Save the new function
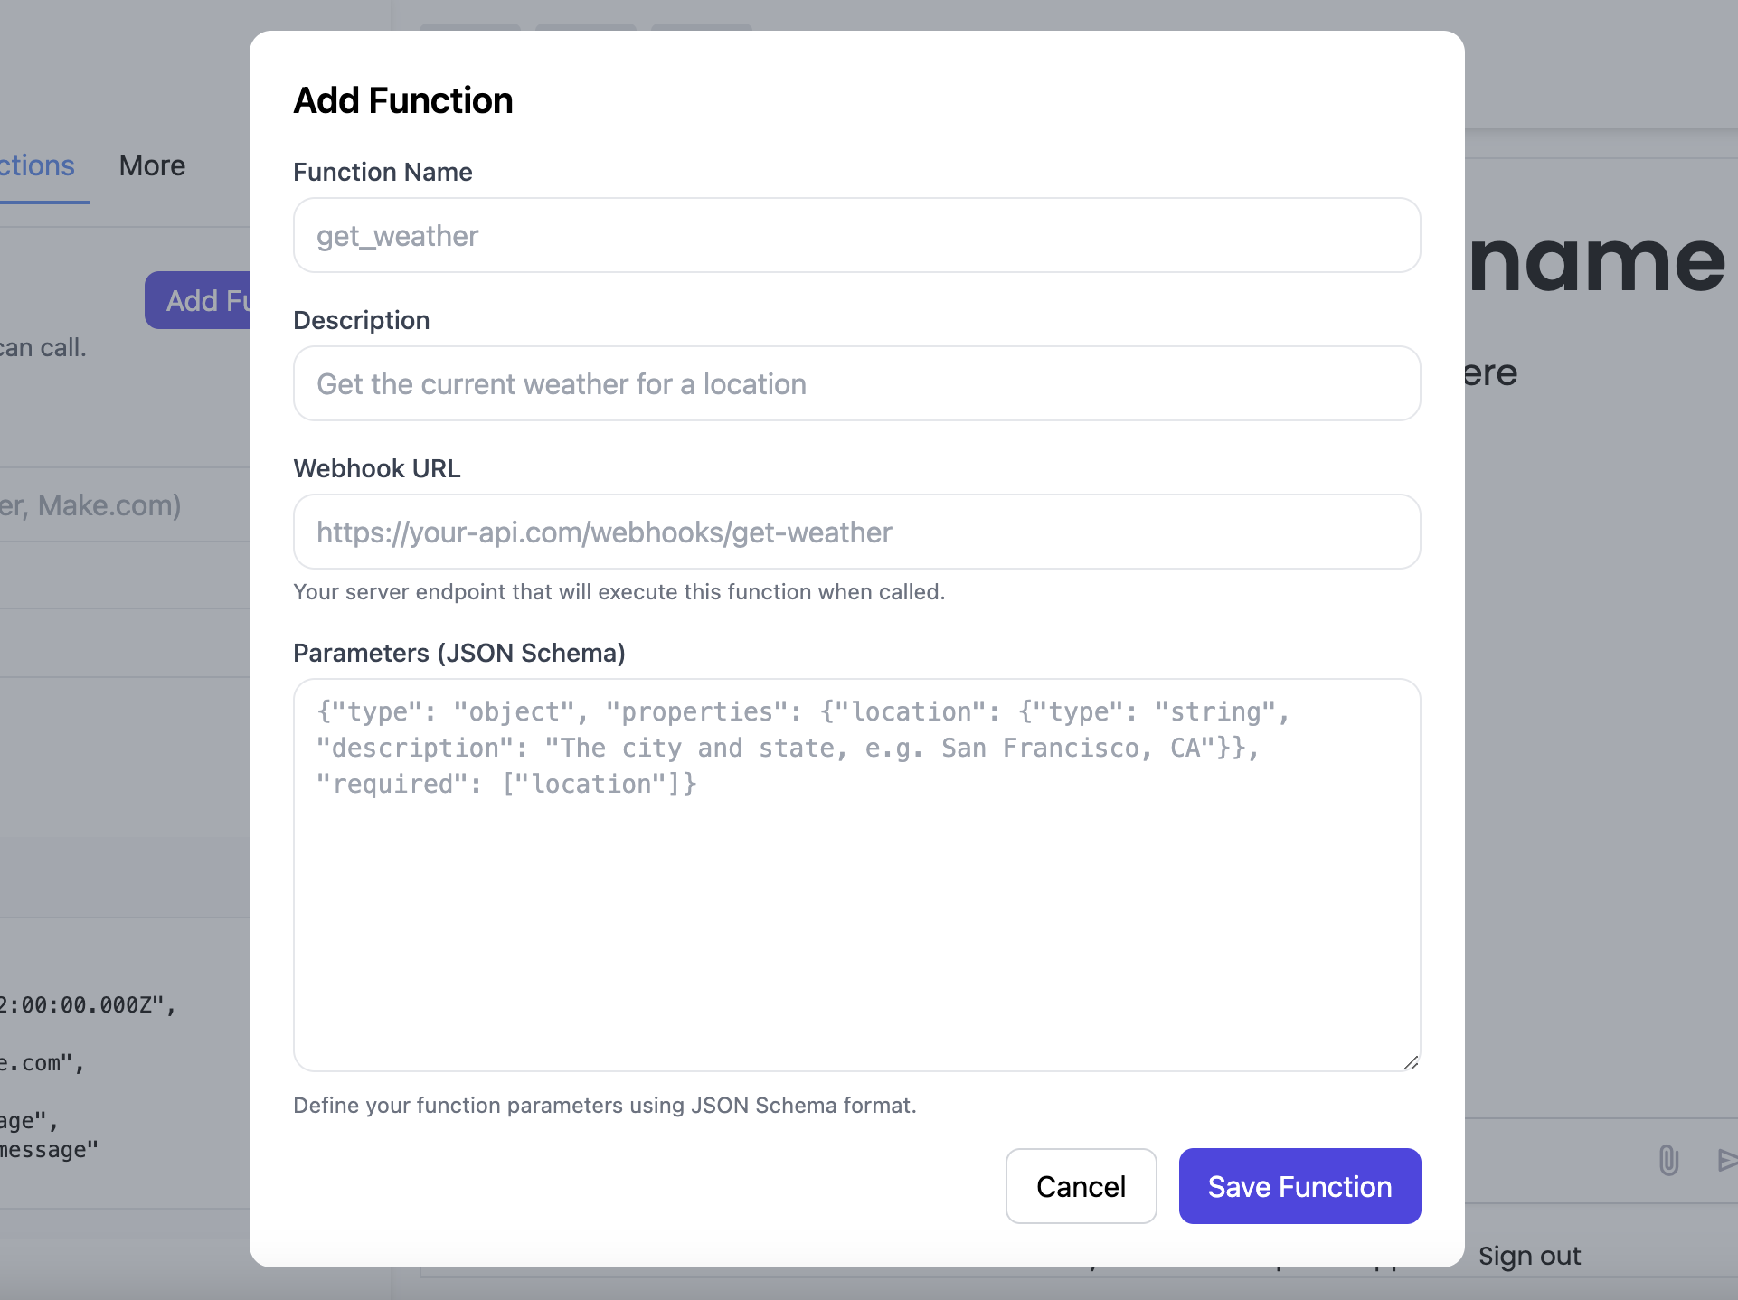Screen dimensions: 1738x1300 click(1299, 1186)
